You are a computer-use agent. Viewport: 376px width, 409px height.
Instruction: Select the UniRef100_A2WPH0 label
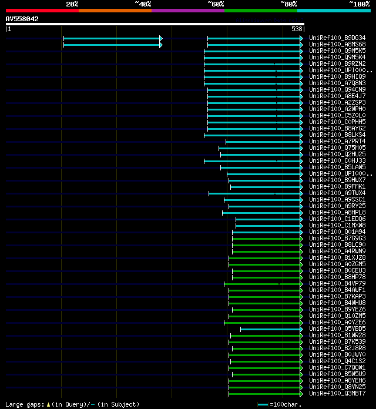coord(337,109)
